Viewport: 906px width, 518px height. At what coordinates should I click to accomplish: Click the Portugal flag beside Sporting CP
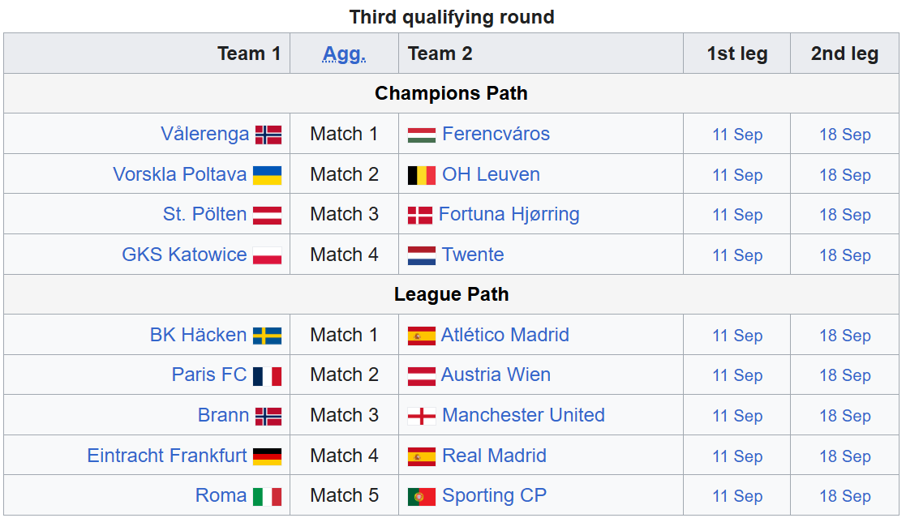point(421,496)
